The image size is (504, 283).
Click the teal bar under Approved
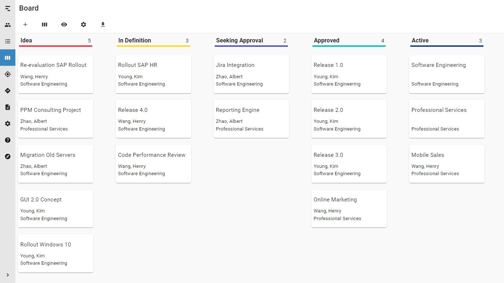tap(349, 46)
